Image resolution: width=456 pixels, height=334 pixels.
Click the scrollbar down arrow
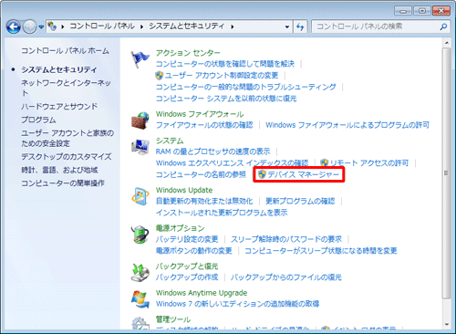coord(447,325)
